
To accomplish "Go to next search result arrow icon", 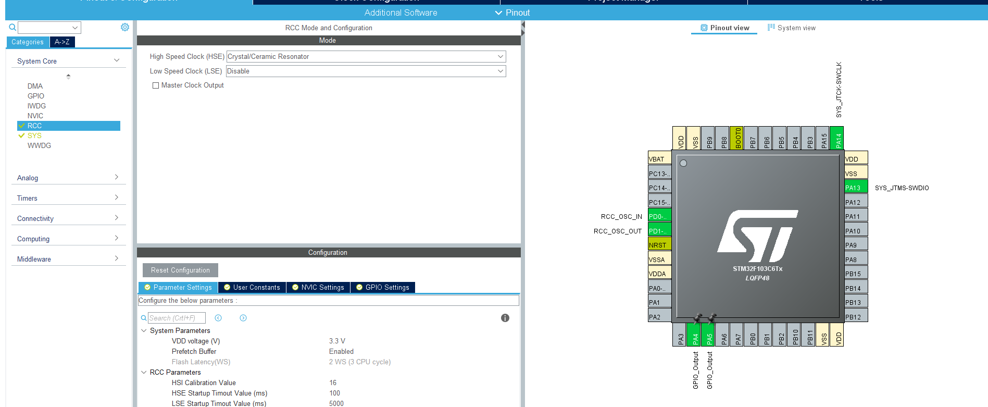I will pyautogui.click(x=243, y=318).
